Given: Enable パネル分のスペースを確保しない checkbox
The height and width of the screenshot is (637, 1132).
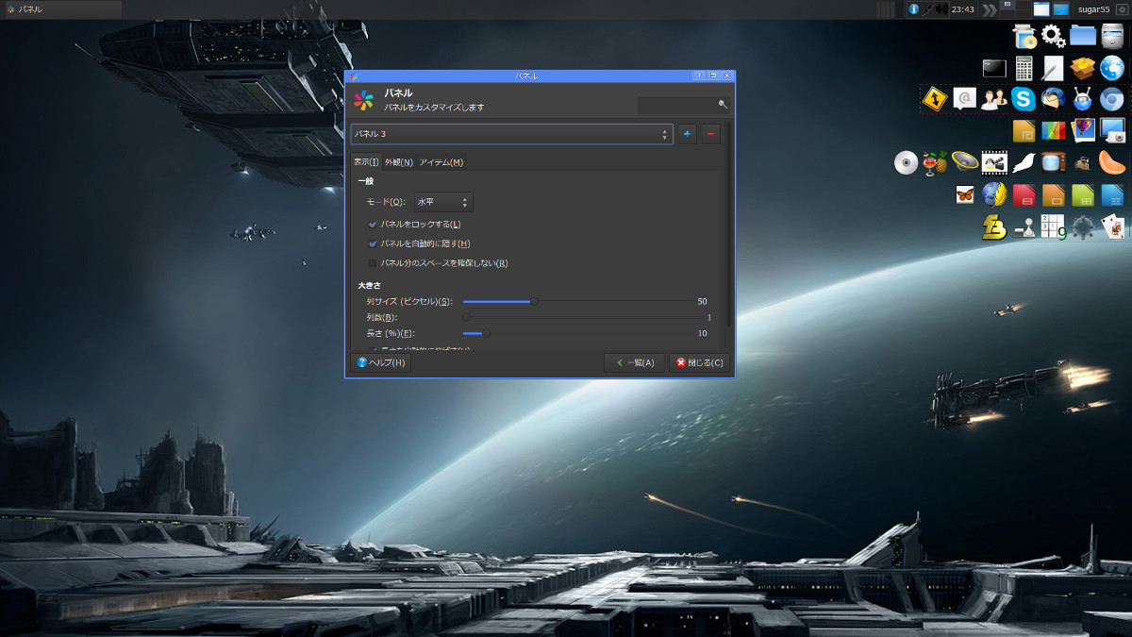Looking at the screenshot, I should (x=373, y=263).
